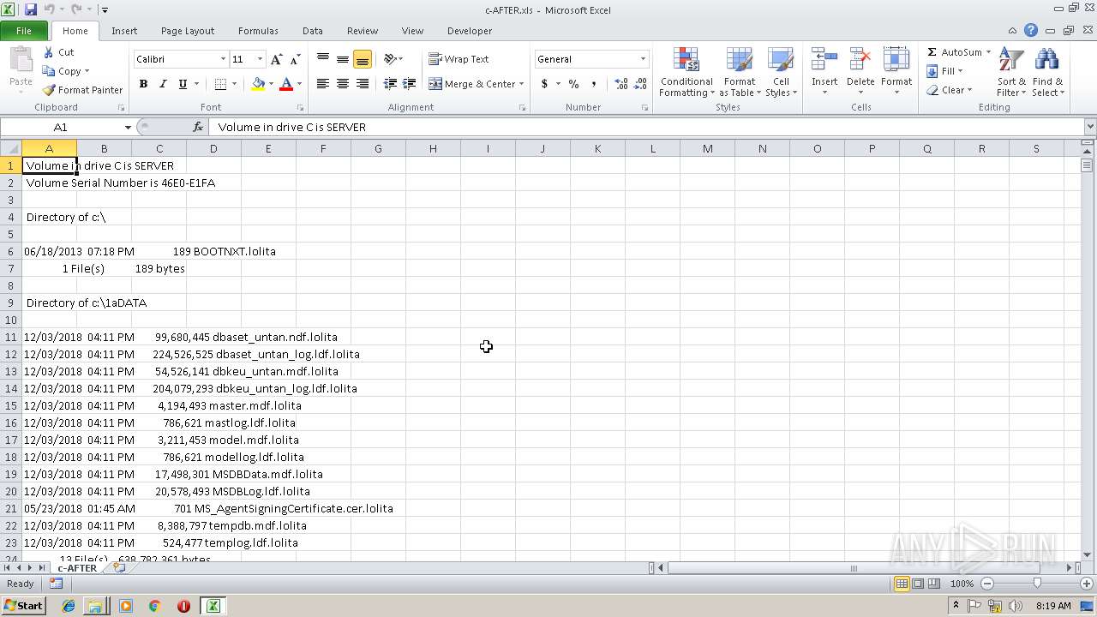Open Sort & Filter menu
This screenshot has width=1097, height=617.
(1011, 73)
